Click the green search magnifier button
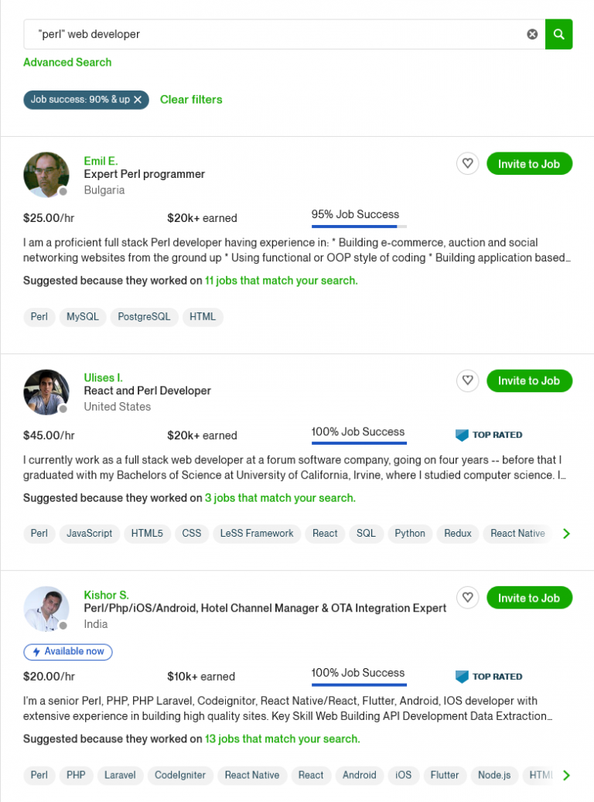The image size is (594, 802). pos(558,34)
